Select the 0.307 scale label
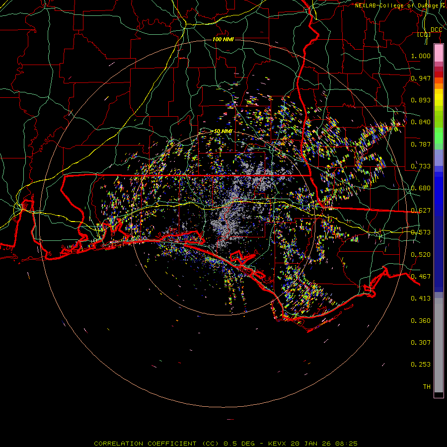 click(421, 343)
